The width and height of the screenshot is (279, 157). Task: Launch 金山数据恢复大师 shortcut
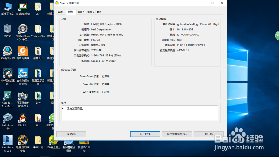coord(23,77)
